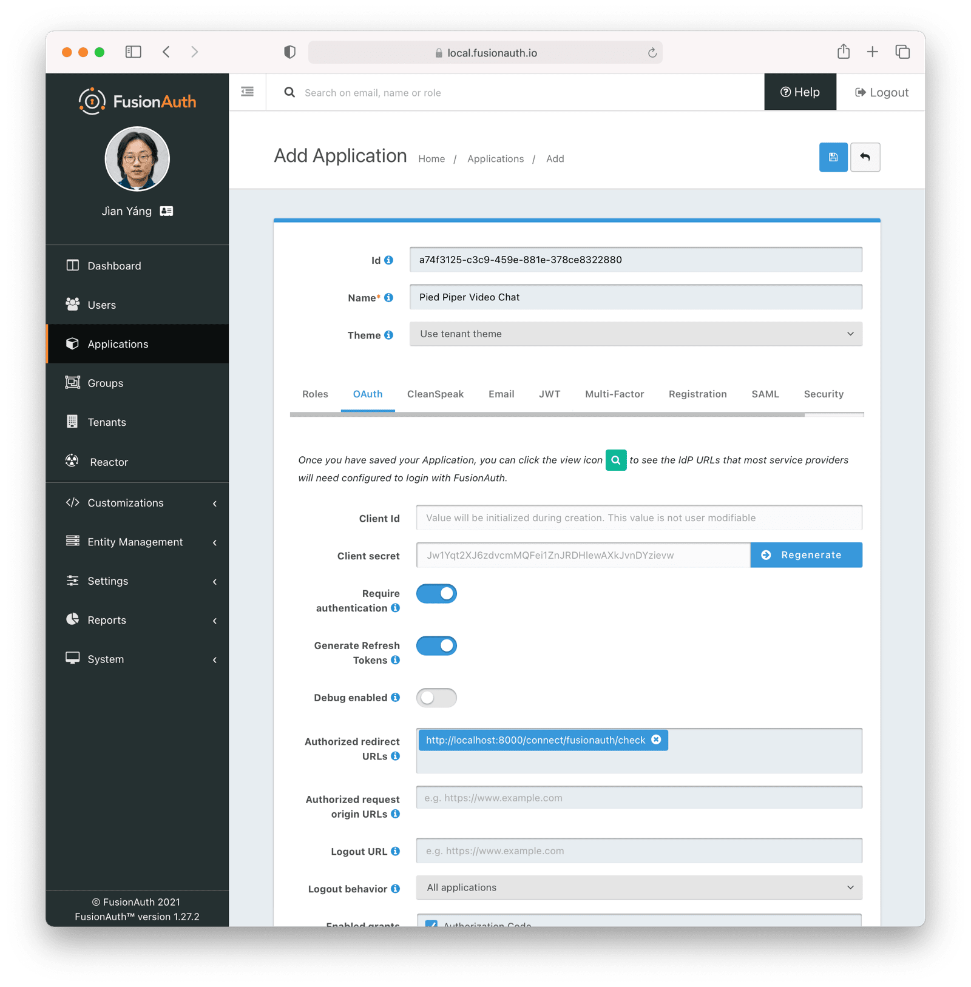971x987 pixels.
Task: Click the user card icon beside Jian Yáng
Action: click(x=166, y=211)
